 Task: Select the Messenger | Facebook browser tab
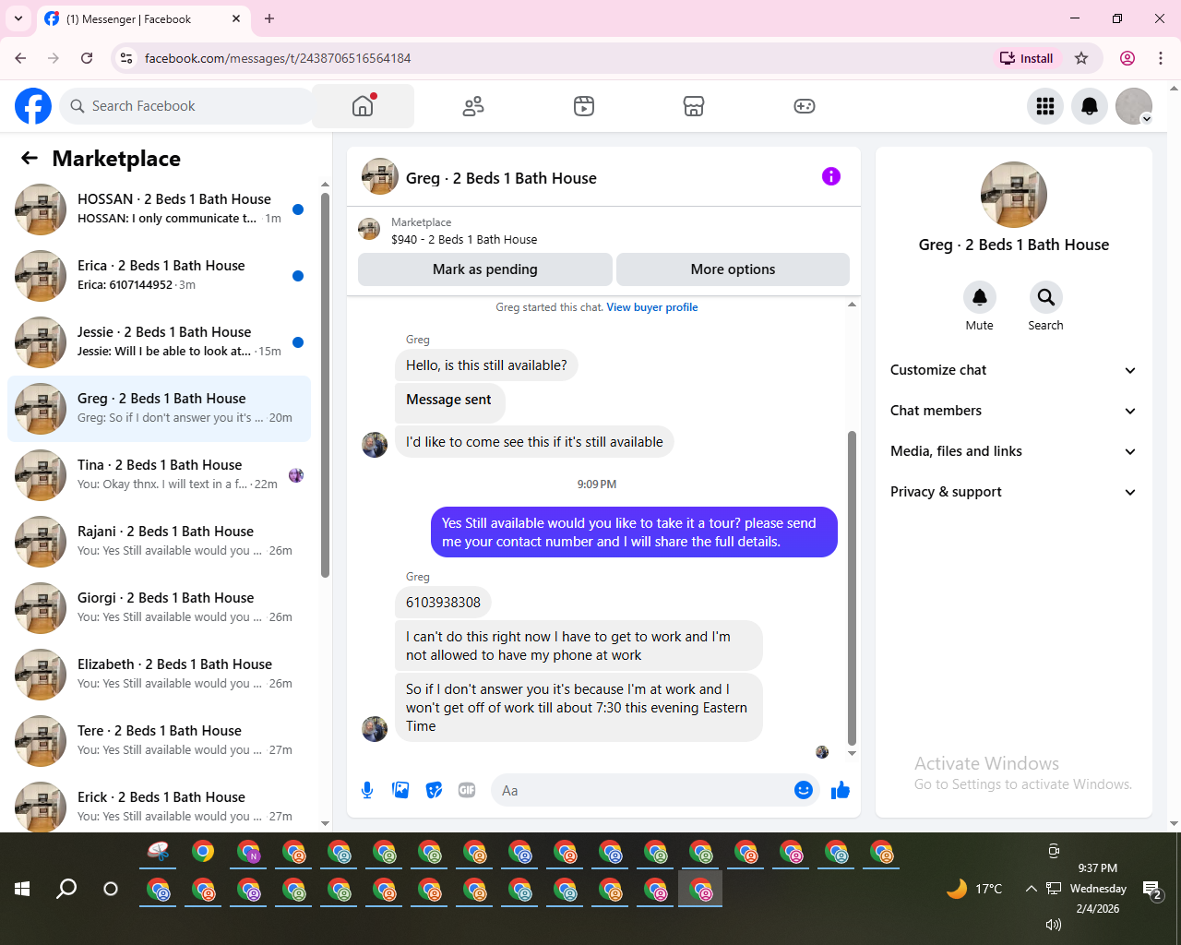(x=143, y=18)
